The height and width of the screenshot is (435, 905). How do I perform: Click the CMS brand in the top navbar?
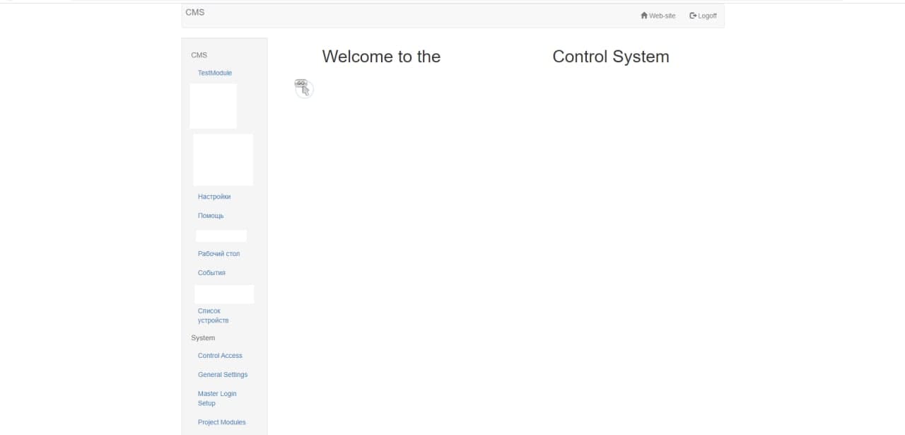195,12
